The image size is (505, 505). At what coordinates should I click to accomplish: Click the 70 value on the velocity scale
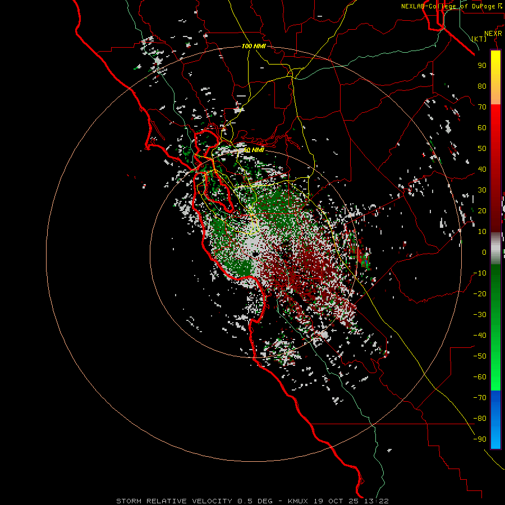point(482,107)
